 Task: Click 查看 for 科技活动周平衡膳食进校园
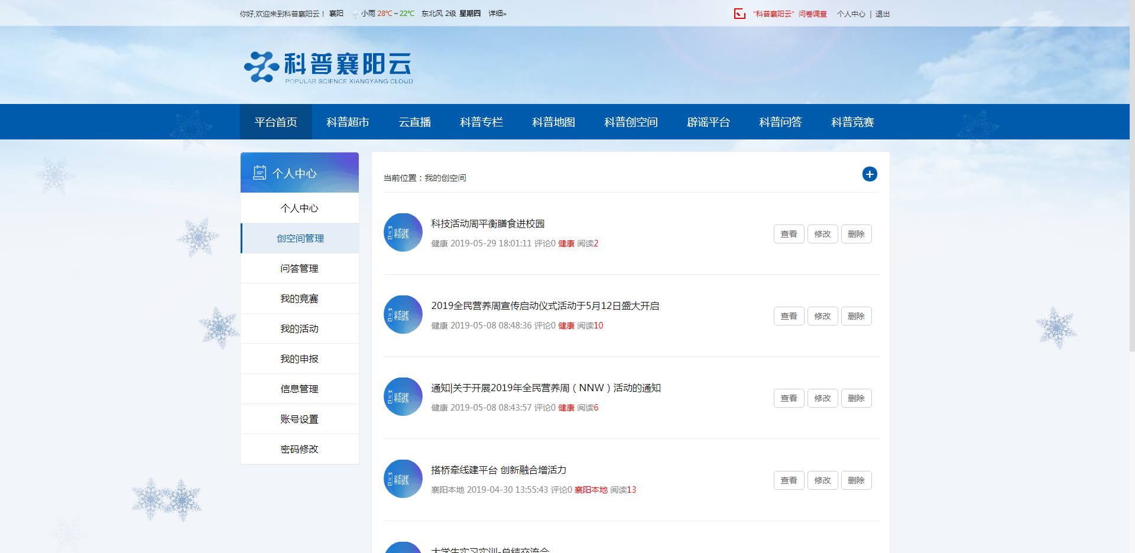click(x=789, y=234)
